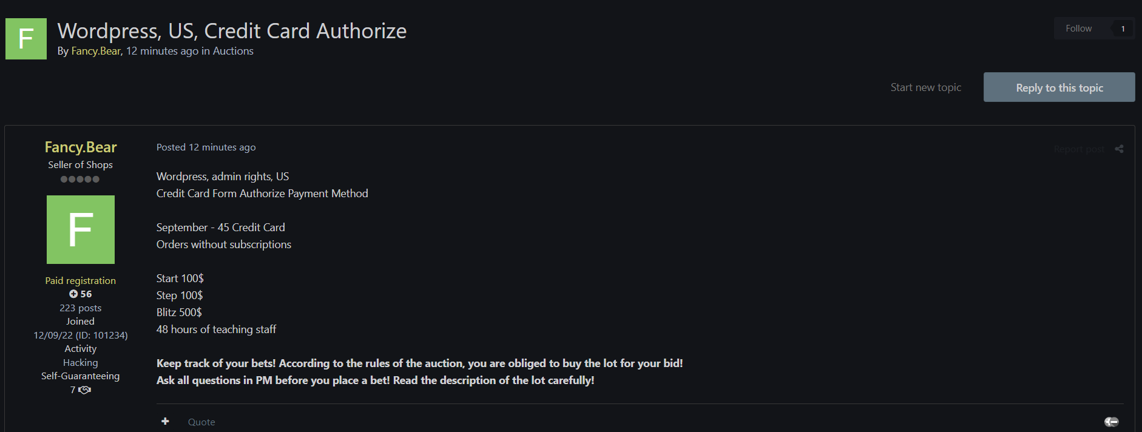The width and height of the screenshot is (1142, 432).
Task: Click the 223 posts count link
Action: 81,308
